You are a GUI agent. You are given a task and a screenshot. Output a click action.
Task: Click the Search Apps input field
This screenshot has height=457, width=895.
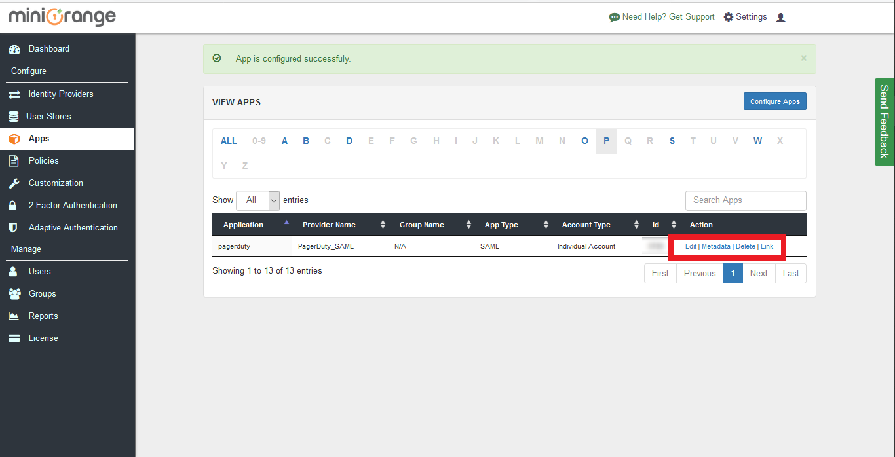[x=746, y=200]
